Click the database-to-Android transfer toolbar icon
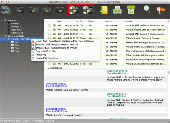The height and width of the screenshot is (123, 170). tap(74, 10)
